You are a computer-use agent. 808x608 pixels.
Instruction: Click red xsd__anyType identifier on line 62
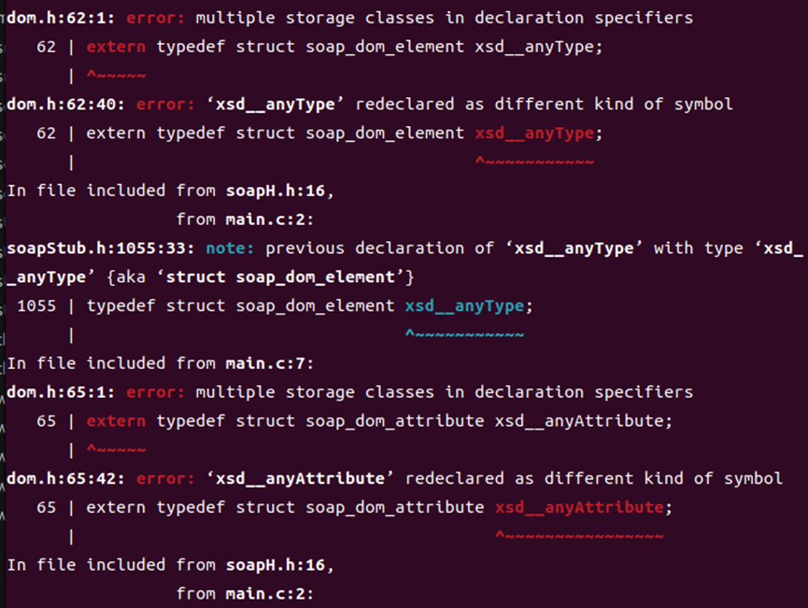534,134
